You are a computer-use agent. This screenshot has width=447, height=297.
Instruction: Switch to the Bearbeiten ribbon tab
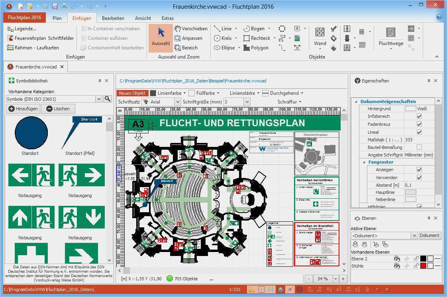113,18
